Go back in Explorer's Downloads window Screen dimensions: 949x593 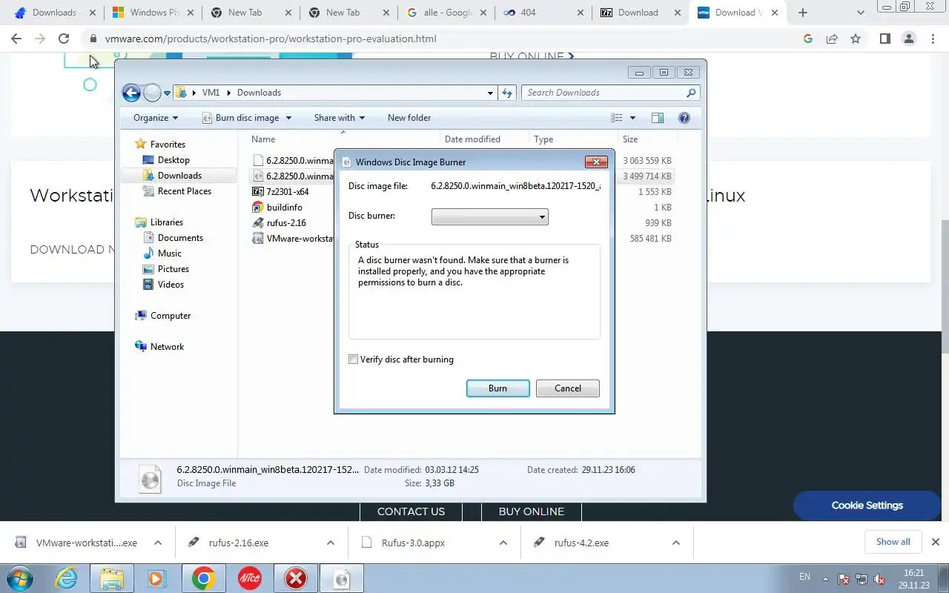131,93
